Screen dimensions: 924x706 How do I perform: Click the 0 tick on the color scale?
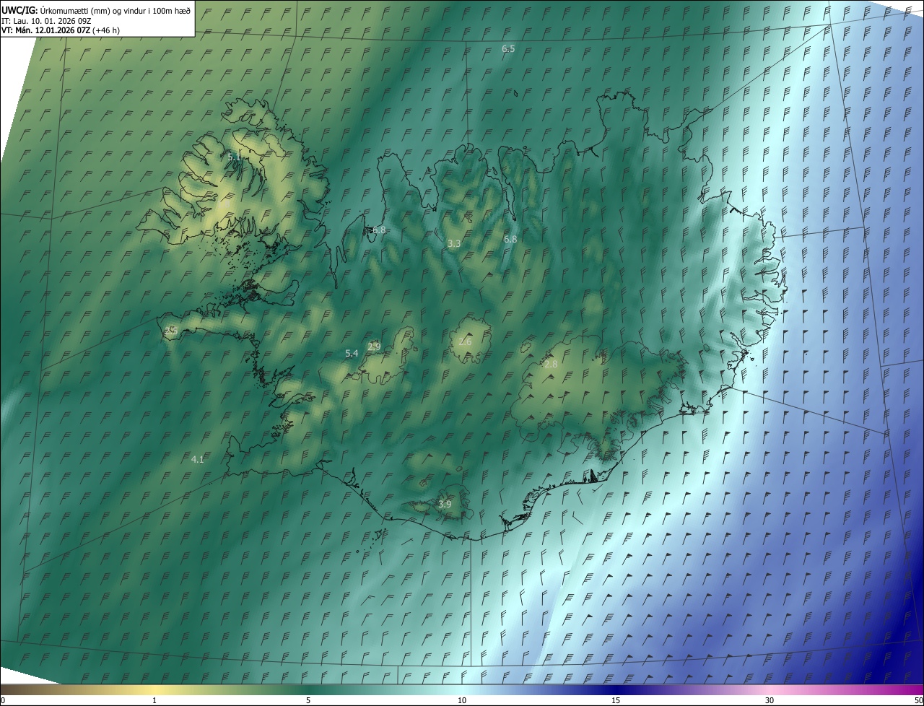pos(3,700)
